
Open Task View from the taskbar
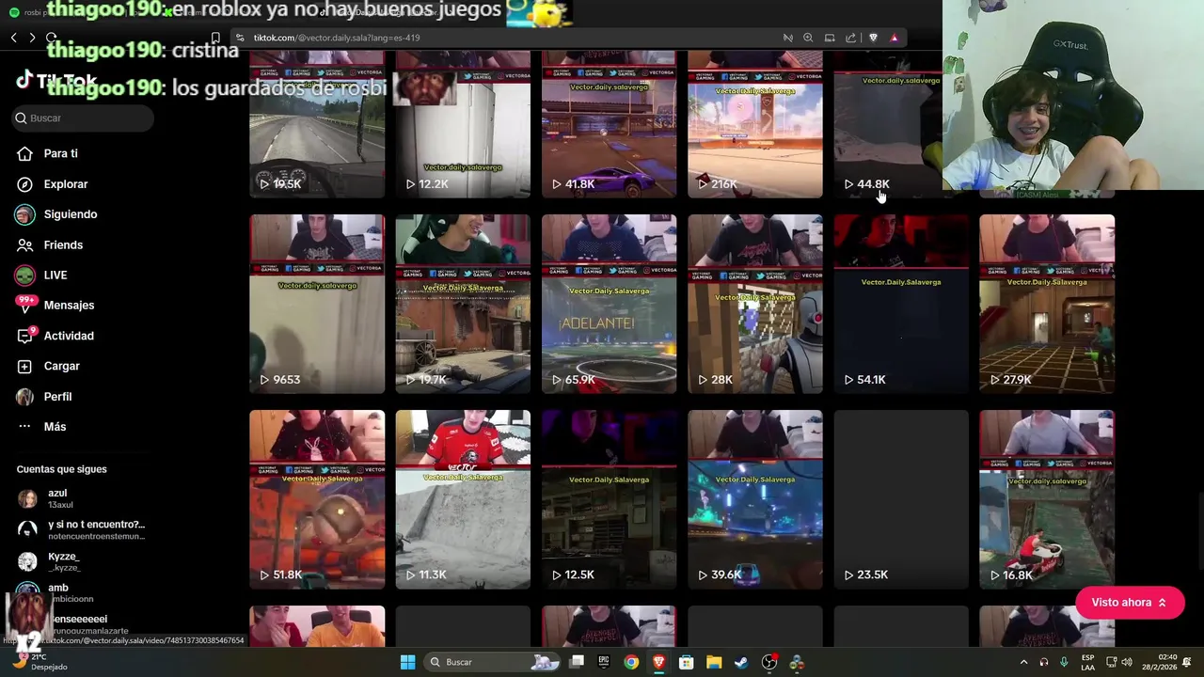(577, 662)
